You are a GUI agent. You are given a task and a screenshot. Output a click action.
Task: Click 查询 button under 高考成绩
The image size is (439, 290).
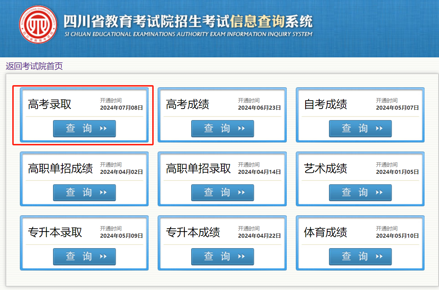222,128
